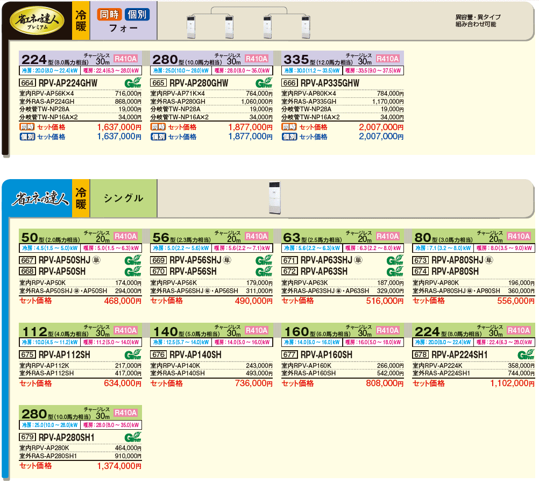Click the circled 単 mark beside RPV-AP80SHJ
Screen dimensions: 539x483
pos(489,260)
